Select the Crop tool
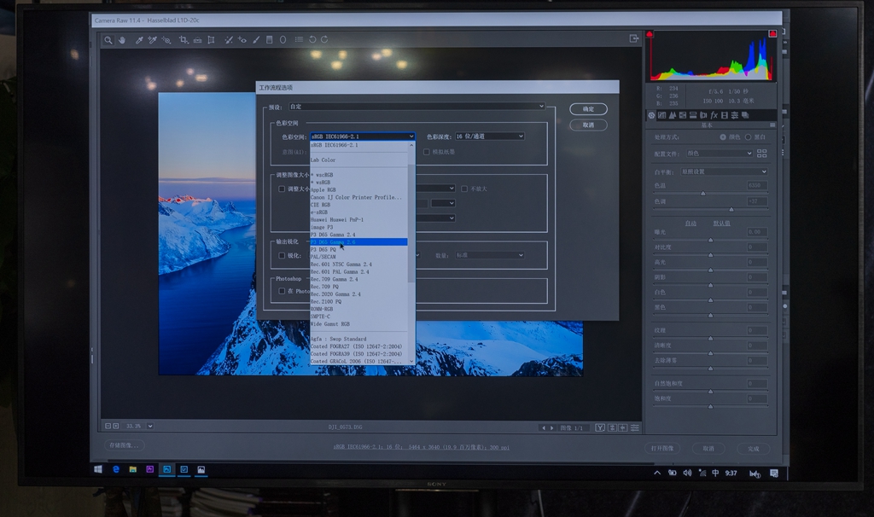Screen dimensions: 874x517 coord(184,40)
